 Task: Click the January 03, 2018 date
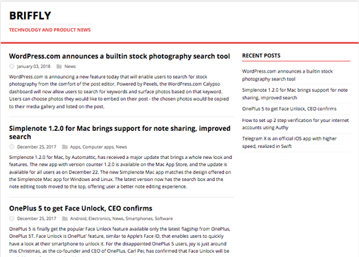coord(34,66)
